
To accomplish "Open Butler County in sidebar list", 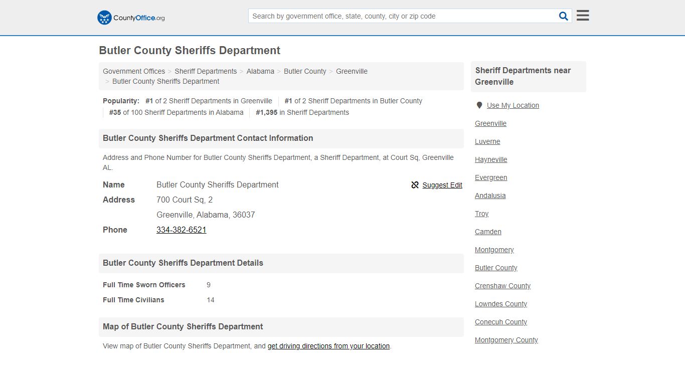I will 496,268.
